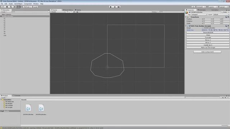Open the Layers dropdown
Viewport: 230px width, 129px height.
(213, 7)
